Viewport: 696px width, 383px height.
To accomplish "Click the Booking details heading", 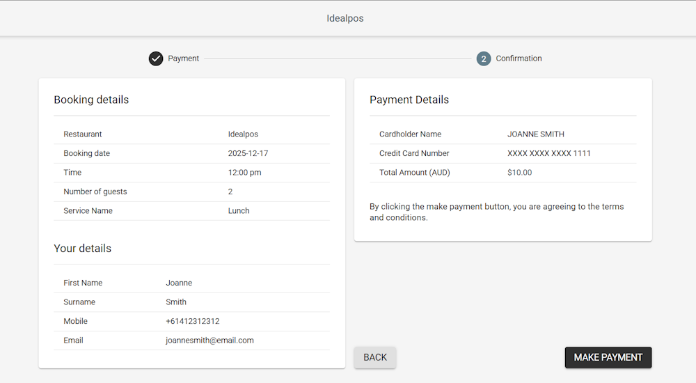I will click(x=91, y=100).
